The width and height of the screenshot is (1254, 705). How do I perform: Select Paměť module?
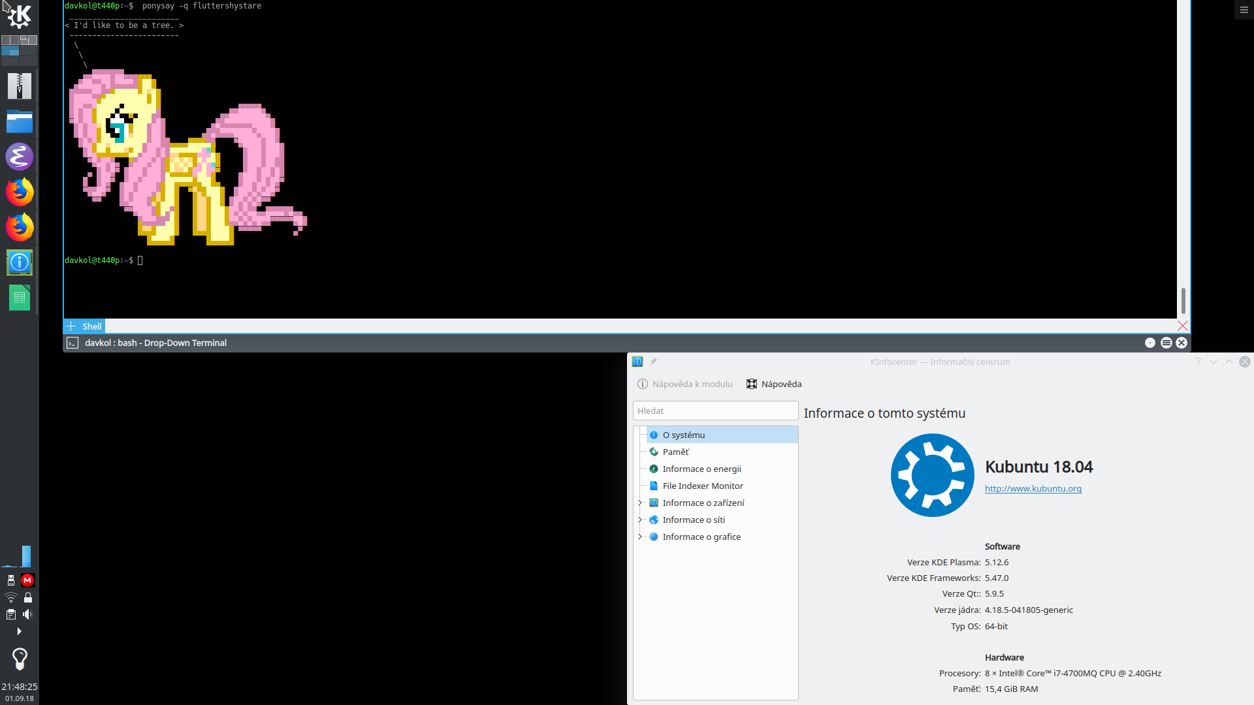(x=722, y=452)
